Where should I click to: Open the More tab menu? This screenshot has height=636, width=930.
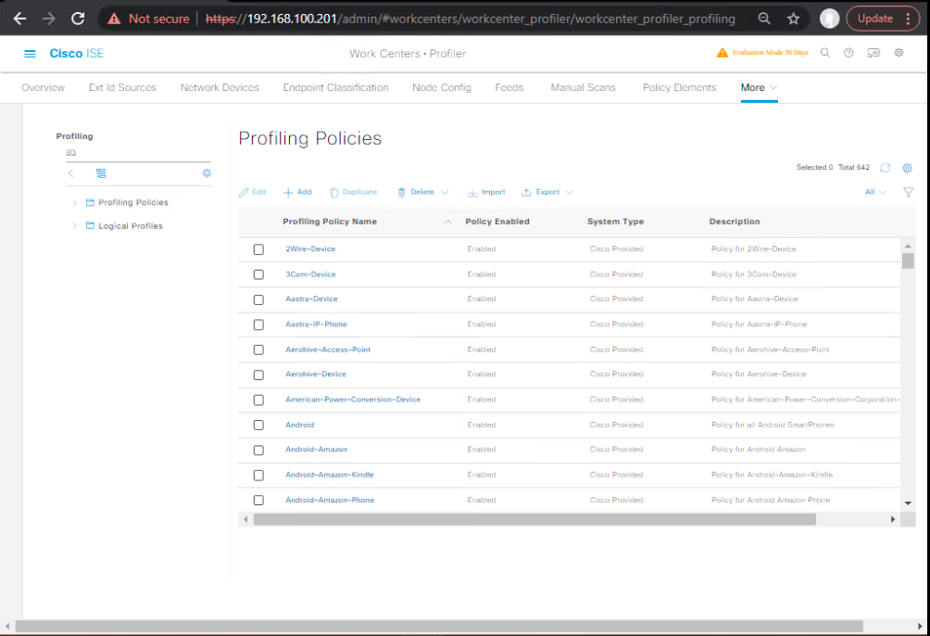tap(759, 87)
